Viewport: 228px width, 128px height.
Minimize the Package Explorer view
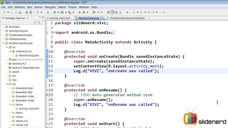tap(40, 17)
